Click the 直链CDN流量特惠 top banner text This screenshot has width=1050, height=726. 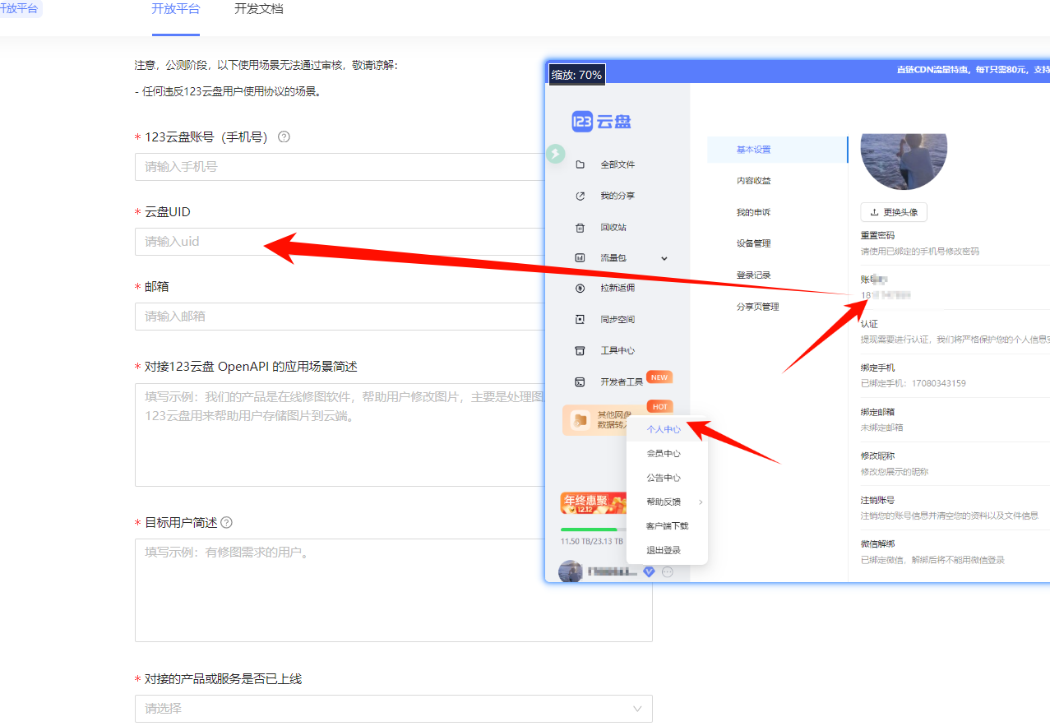(x=972, y=70)
